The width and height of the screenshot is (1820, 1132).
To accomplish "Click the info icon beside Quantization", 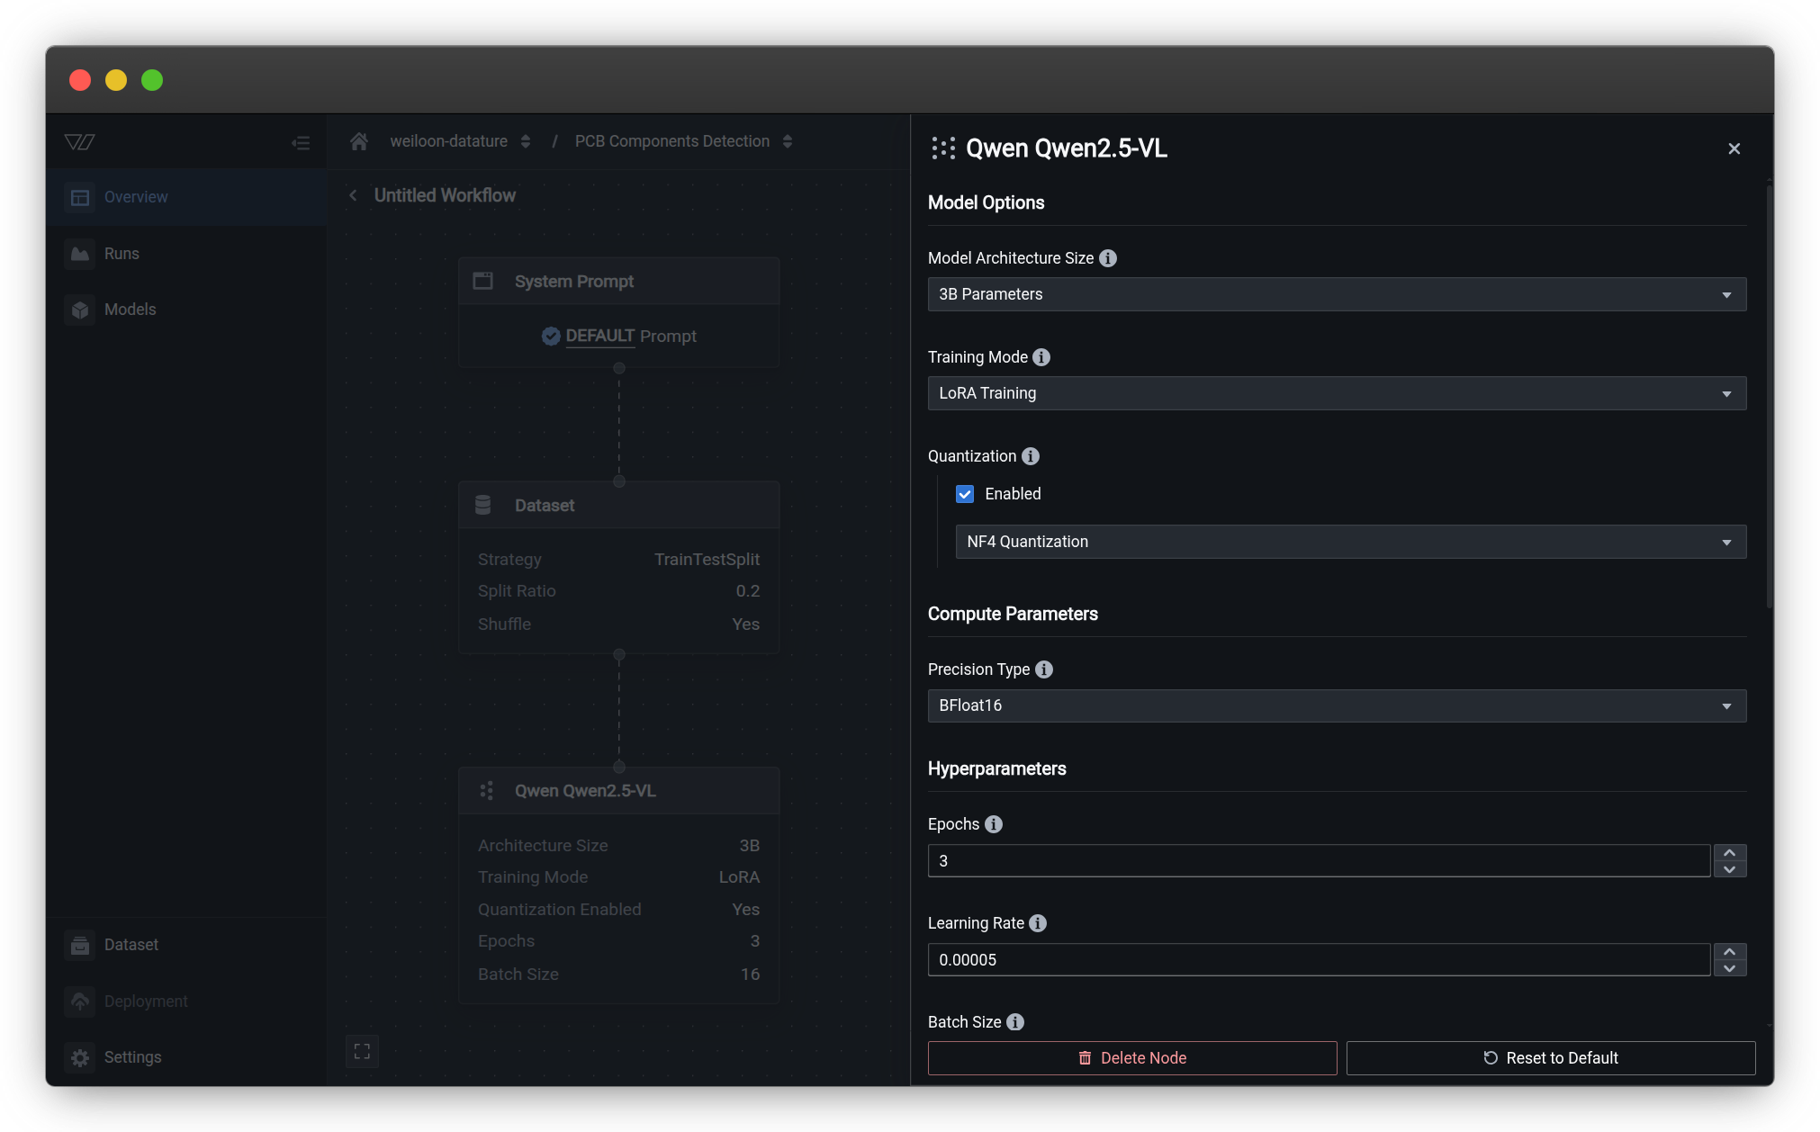I will coord(1031,456).
